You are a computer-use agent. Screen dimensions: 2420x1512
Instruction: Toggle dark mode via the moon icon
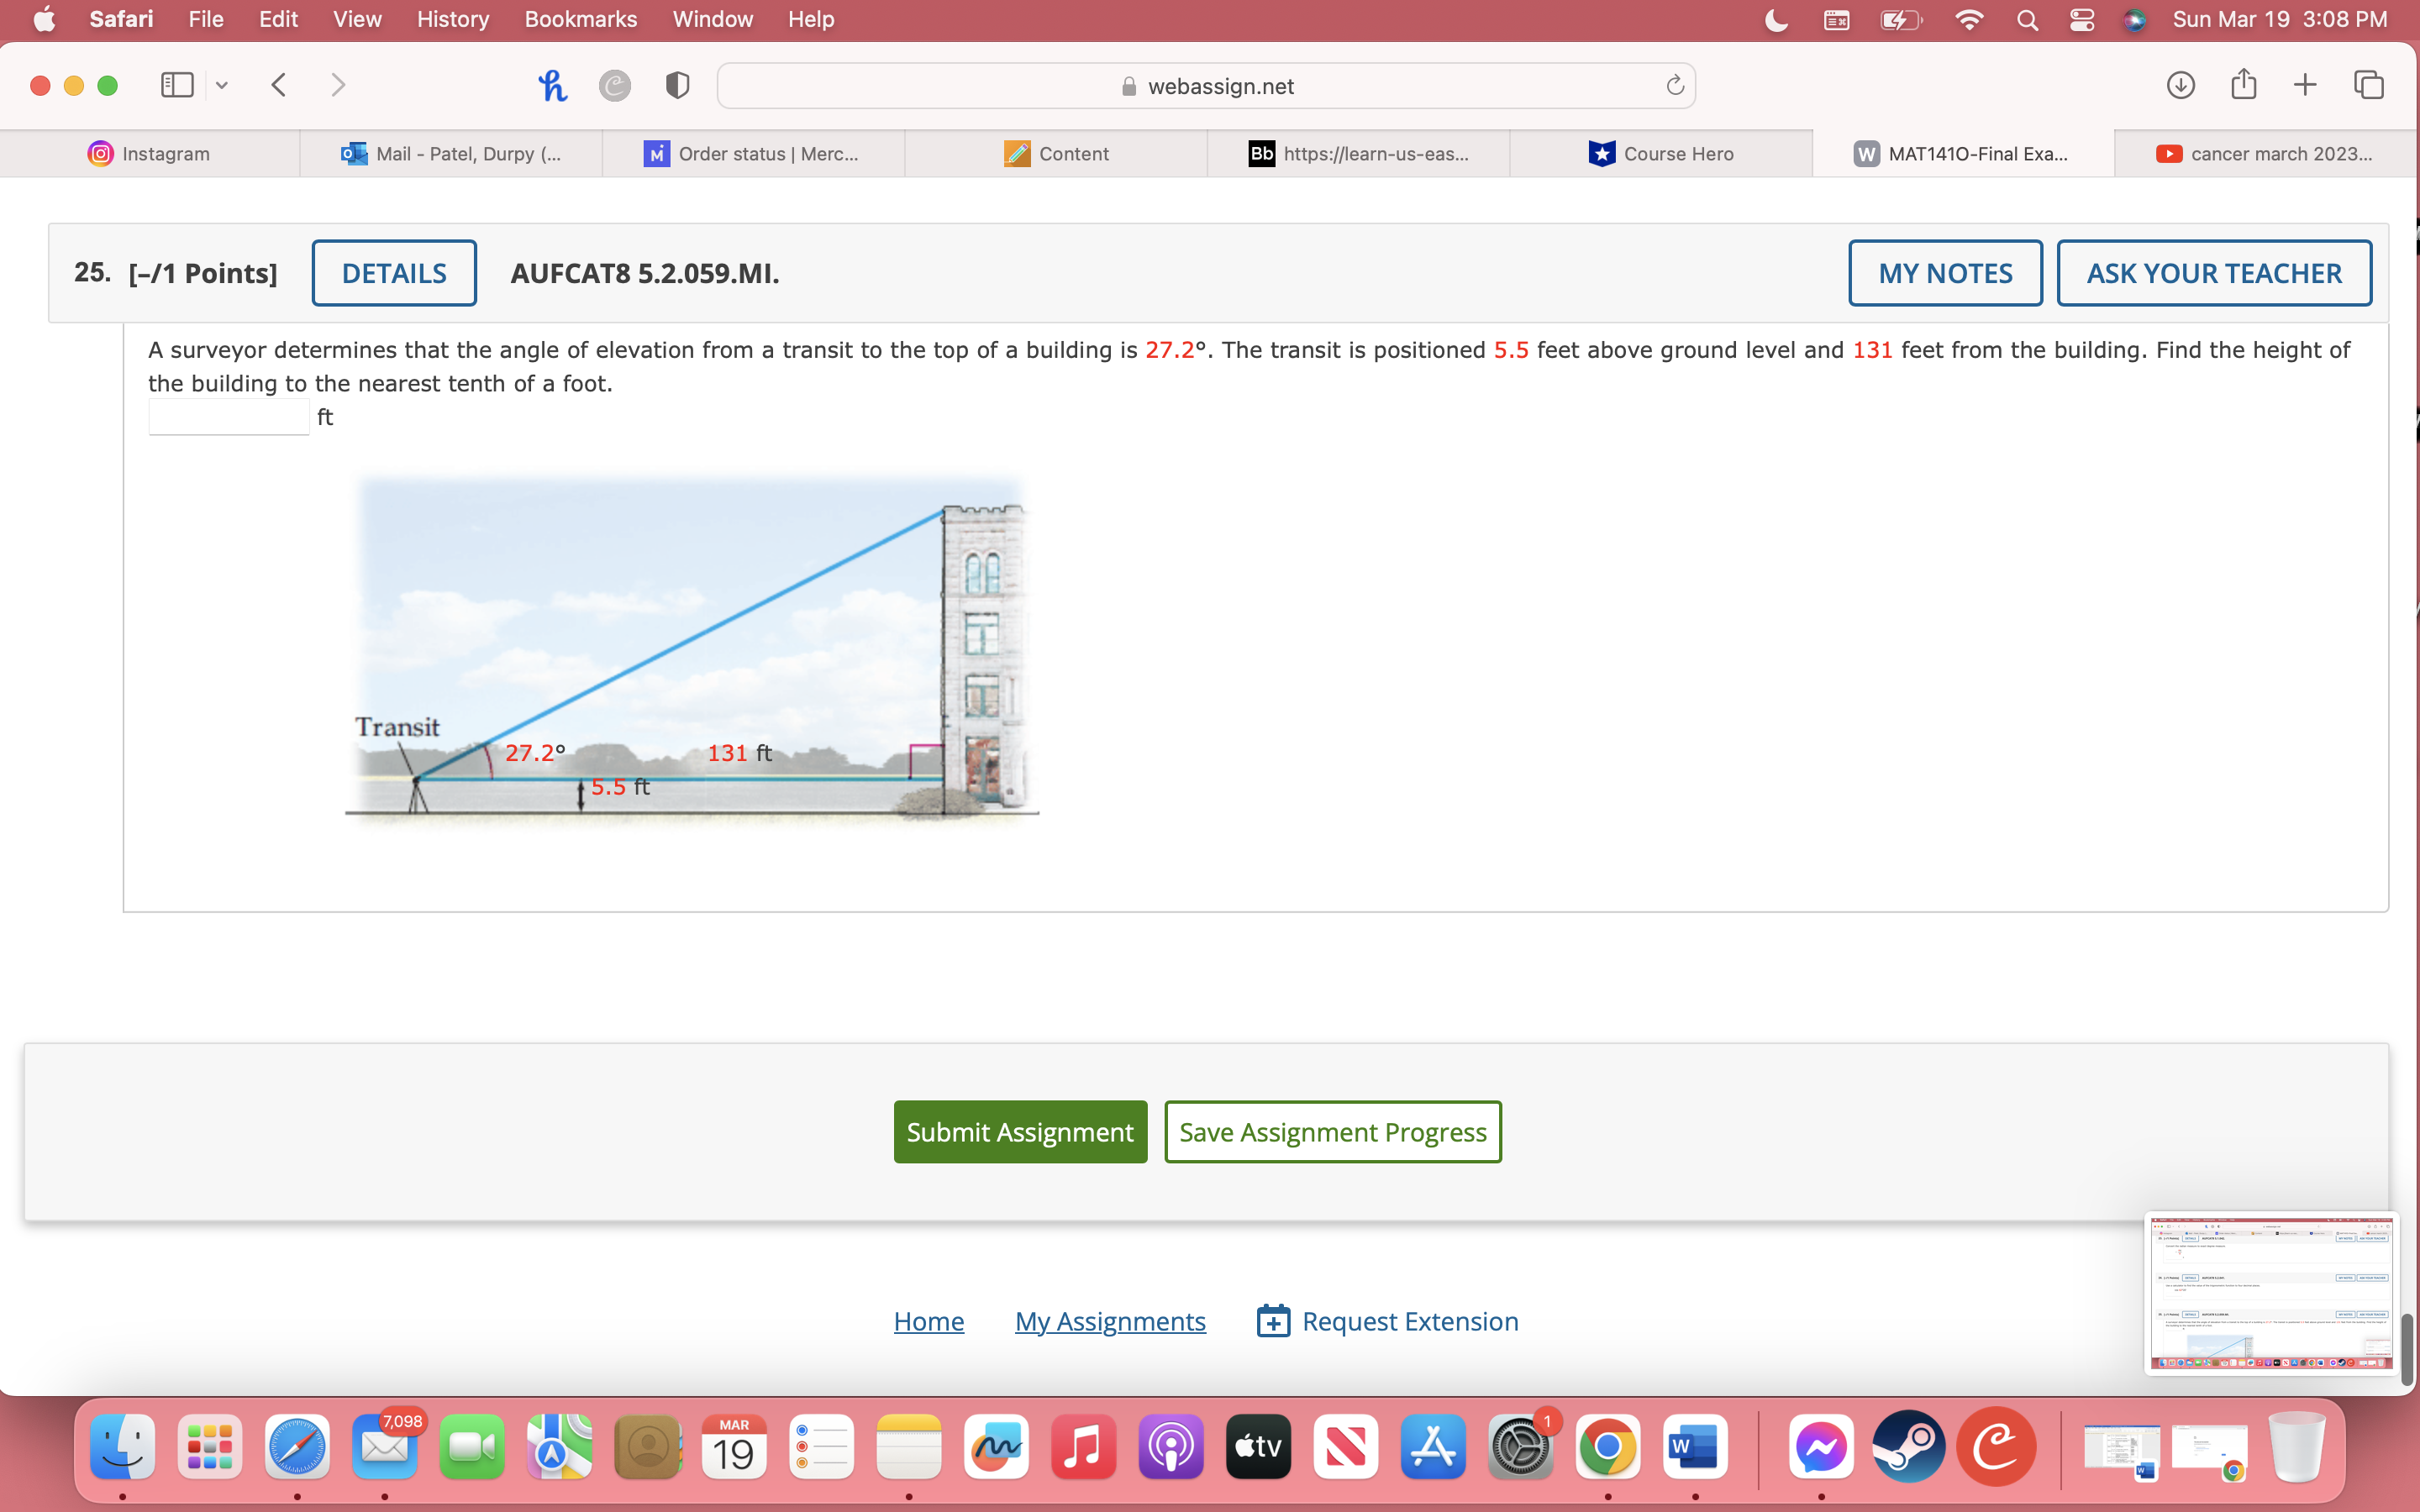click(1776, 19)
